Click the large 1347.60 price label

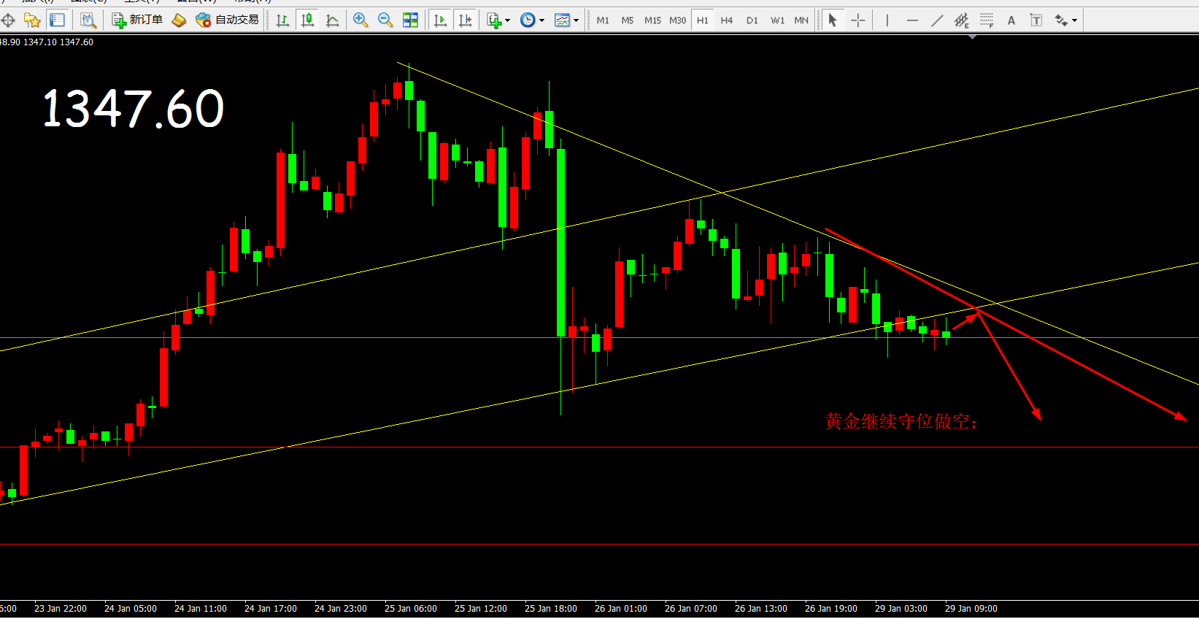click(x=134, y=109)
